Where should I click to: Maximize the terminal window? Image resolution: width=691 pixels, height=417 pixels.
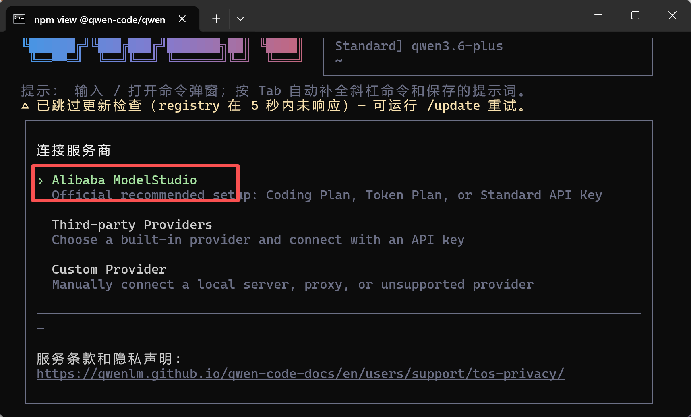[635, 15]
